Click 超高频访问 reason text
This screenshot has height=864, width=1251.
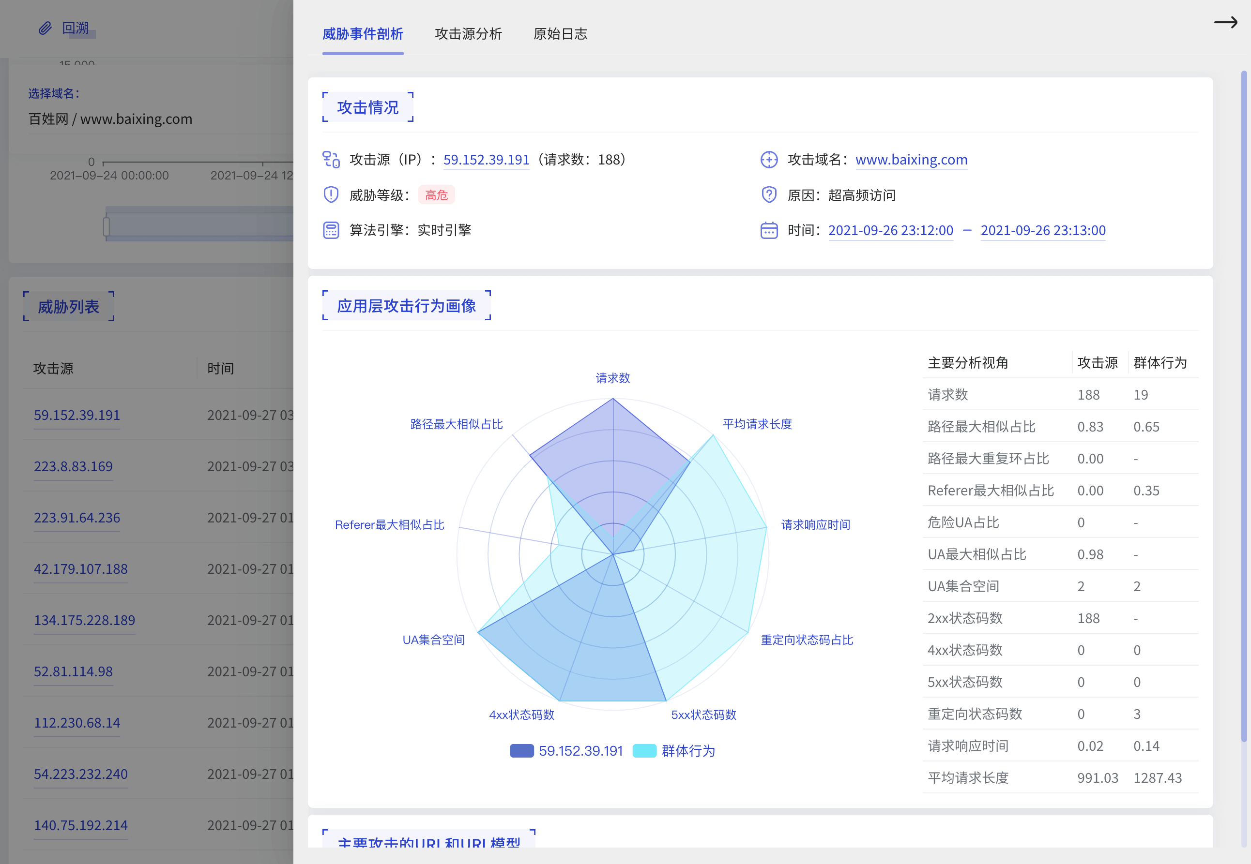[861, 195]
